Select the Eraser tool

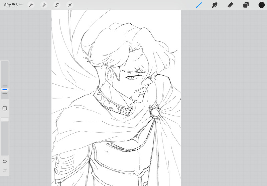[x=230, y=5]
